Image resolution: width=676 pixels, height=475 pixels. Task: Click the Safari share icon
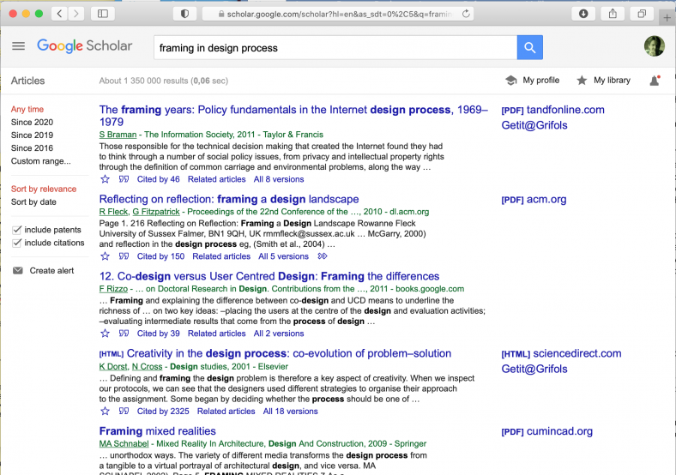(613, 14)
